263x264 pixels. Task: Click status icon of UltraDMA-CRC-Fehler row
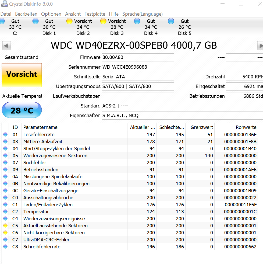[x=5, y=239]
